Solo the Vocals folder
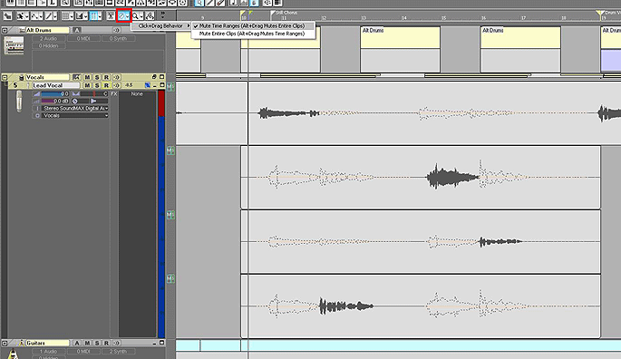This screenshot has width=621, height=359. click(97, 77)
